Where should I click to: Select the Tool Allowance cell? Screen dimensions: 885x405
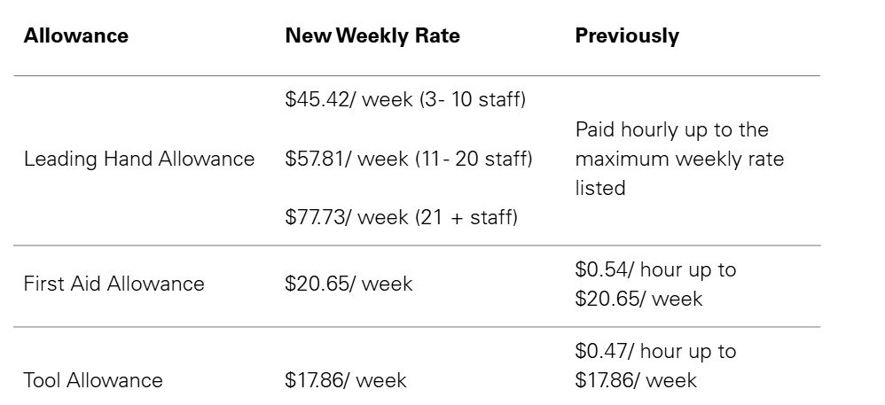93,379
